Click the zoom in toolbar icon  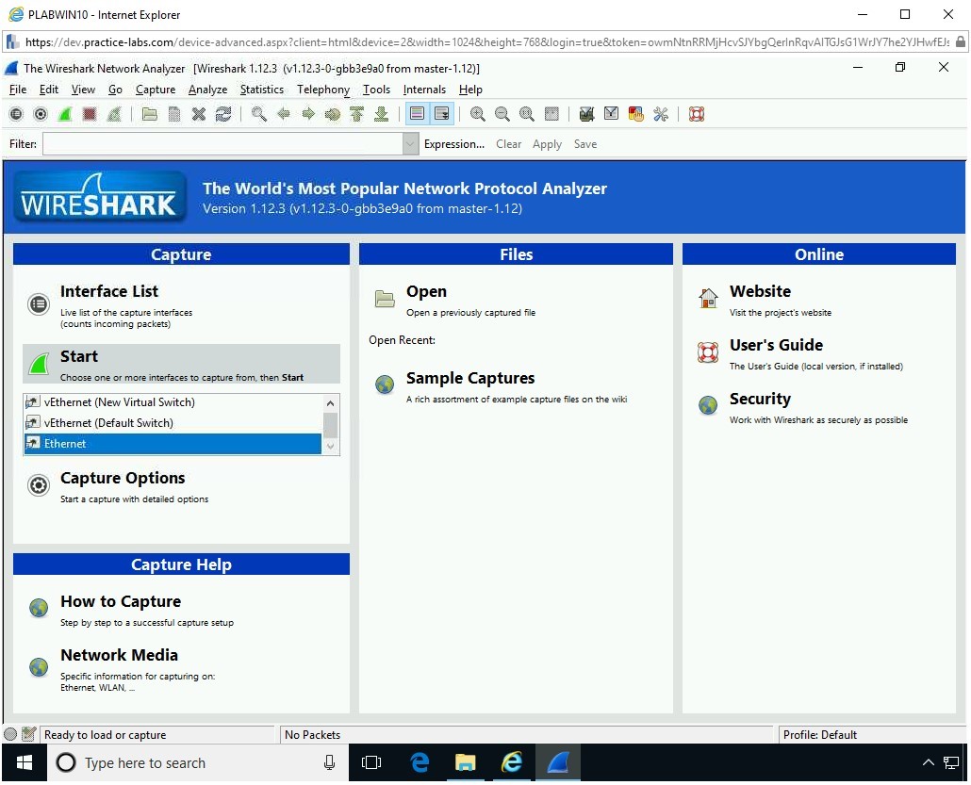point(478,114)
